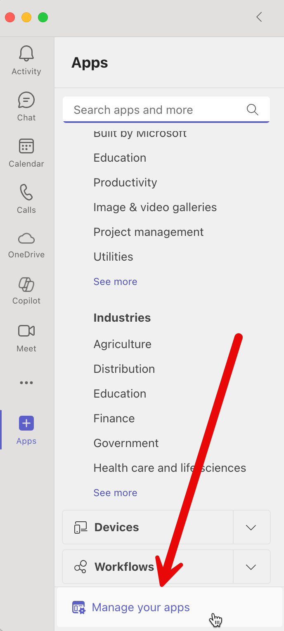Collapse panel with the back chevron

[x=259, y=17]
